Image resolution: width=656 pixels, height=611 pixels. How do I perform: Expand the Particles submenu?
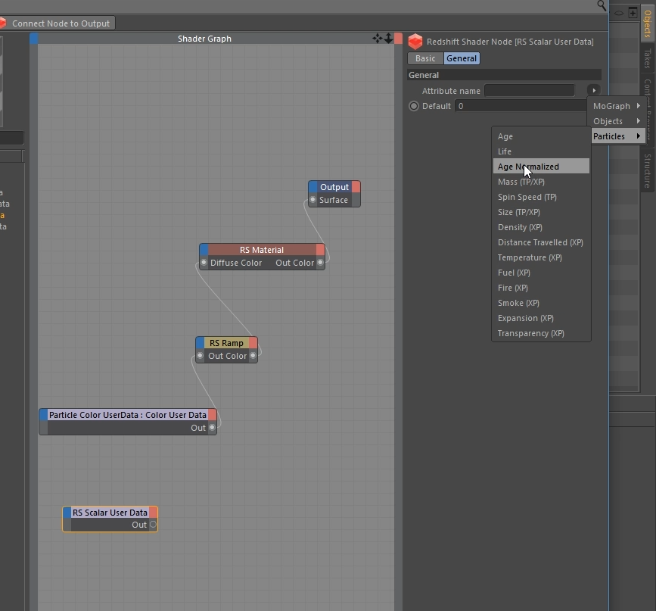tap(617, 136)
